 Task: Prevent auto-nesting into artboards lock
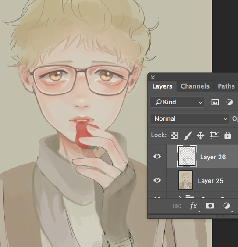pos(214,135)
